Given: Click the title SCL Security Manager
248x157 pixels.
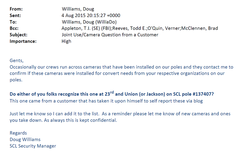Looking at the screenshot, I should tap(33, 146).
